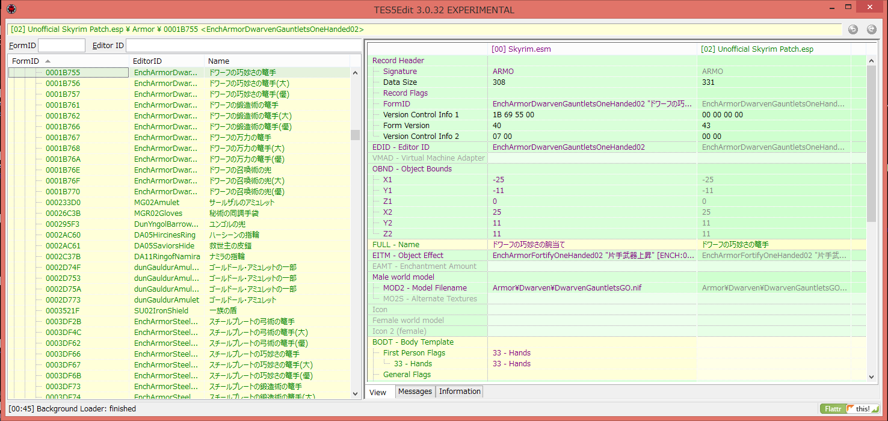Close the TES5Edit window
Image resolution: width=888 pixels, height=421 pixels.
pyautogui.click(x=871, y=7)
